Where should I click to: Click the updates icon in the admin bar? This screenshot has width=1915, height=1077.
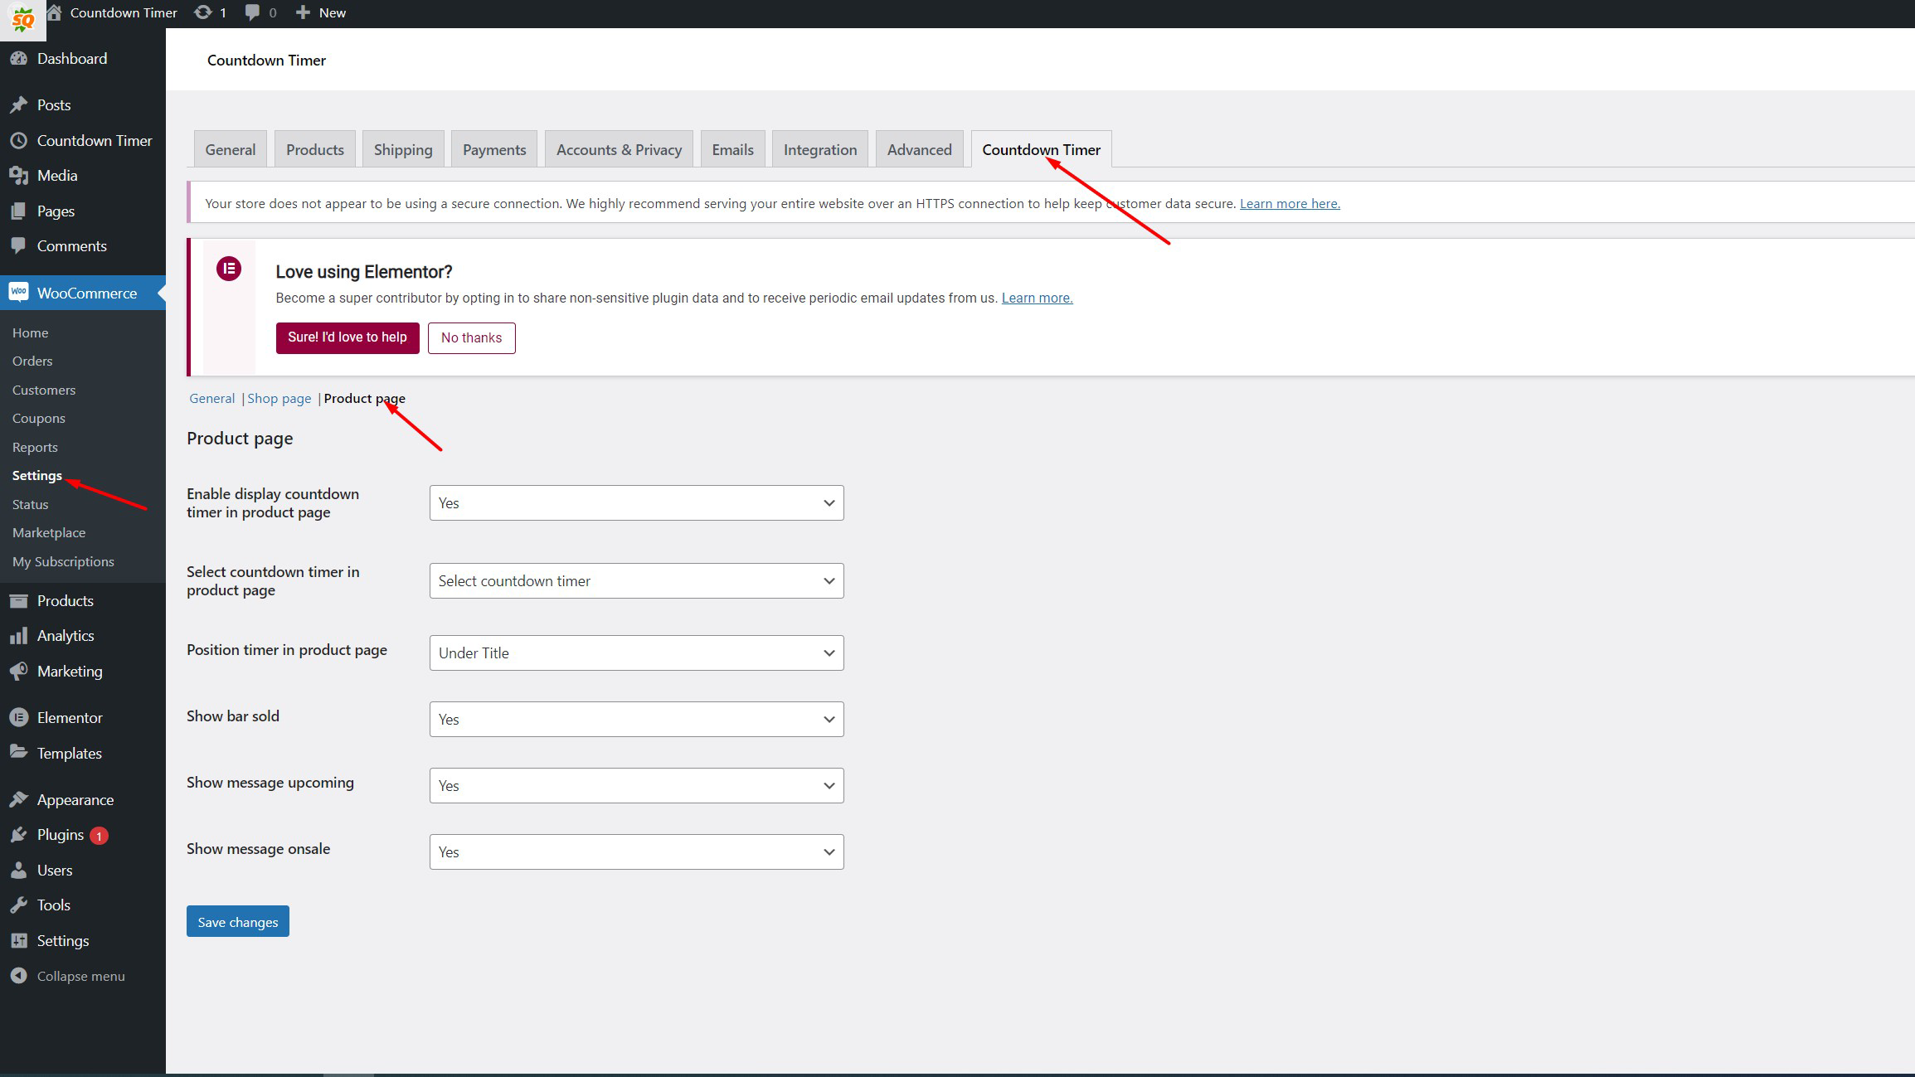pos(202,12)
